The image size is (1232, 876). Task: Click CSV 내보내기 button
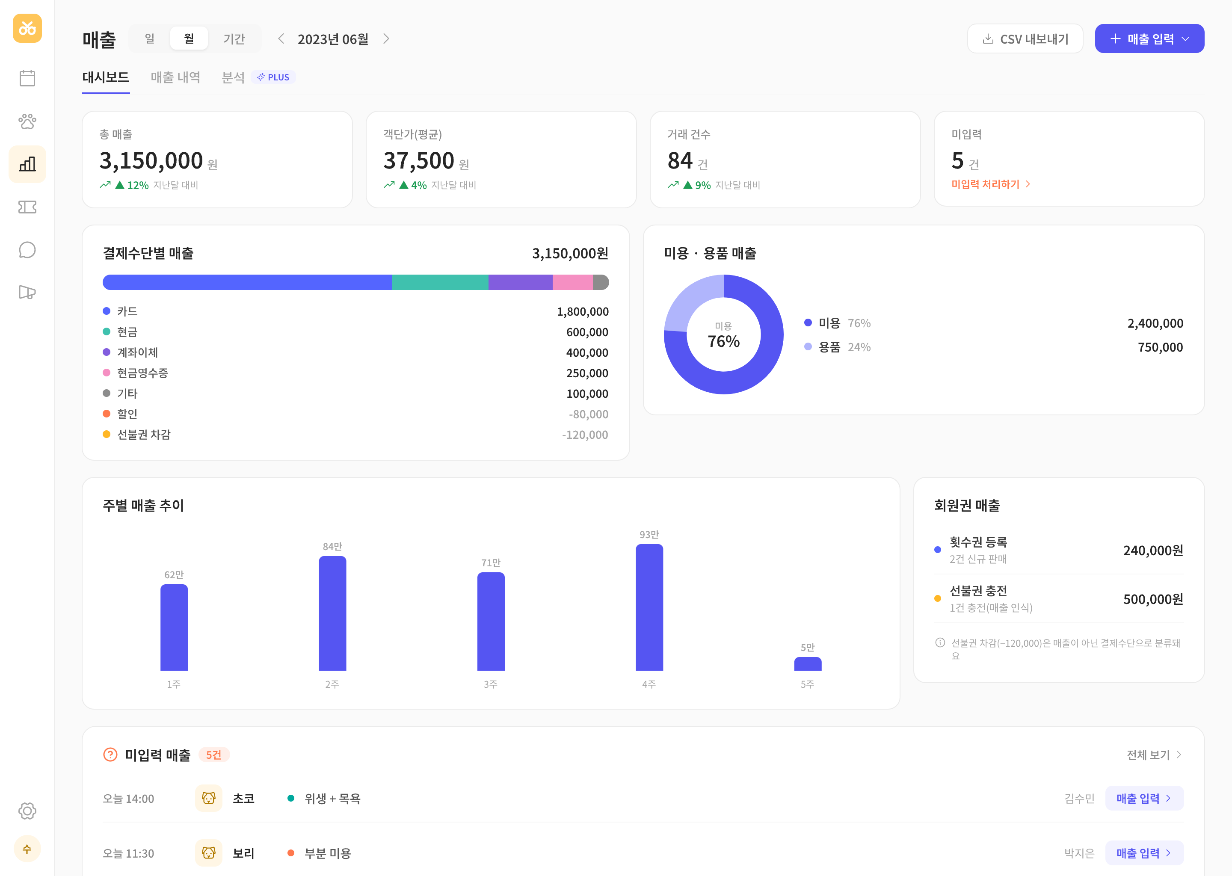pos(1025,38)
